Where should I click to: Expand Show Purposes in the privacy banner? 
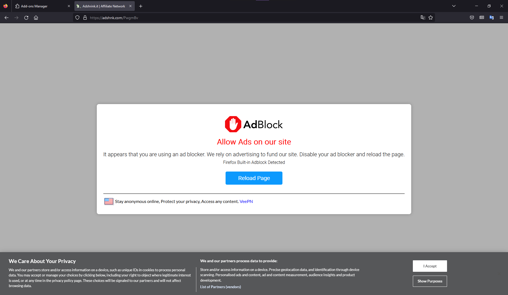click(x=430, y=281)
